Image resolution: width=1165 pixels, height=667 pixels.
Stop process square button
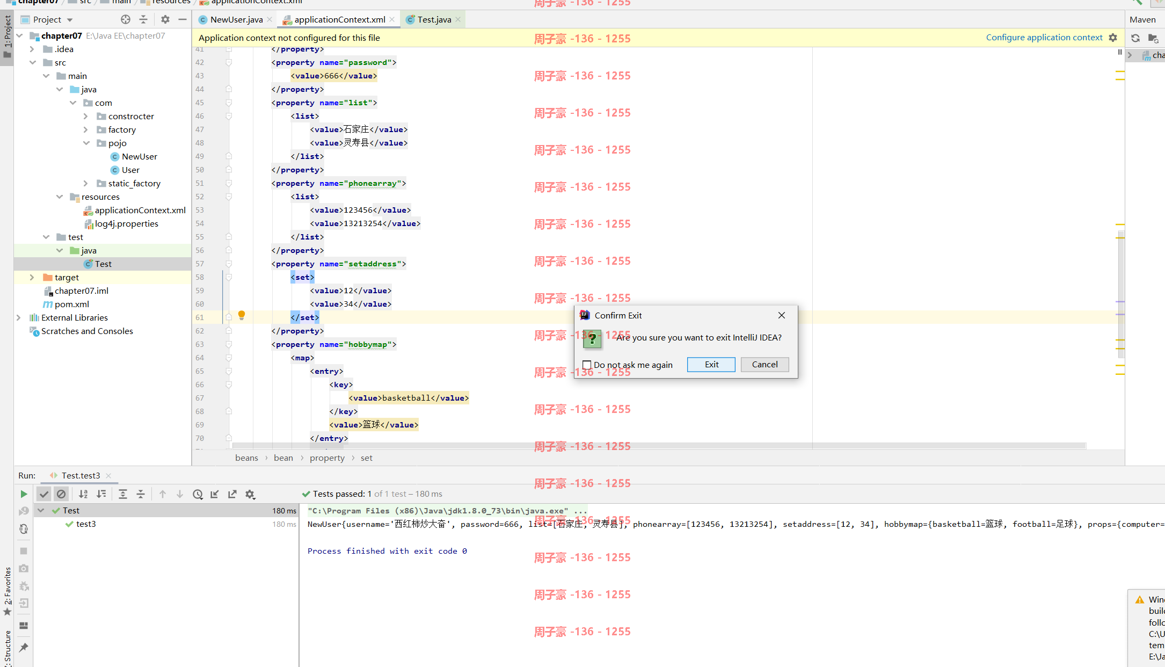click(x=24, y=551)
